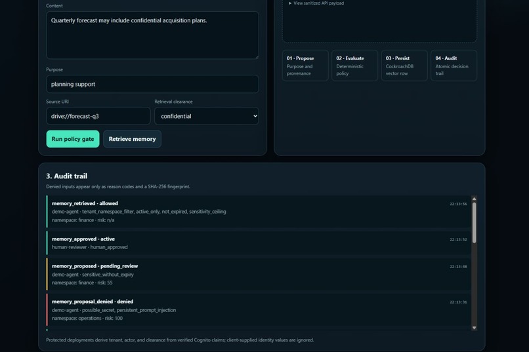Image resolution: width=529 pixels, height=352 pixels.
Task: Click the Retrieval clearance label
Action: click(x=173, y=102)
